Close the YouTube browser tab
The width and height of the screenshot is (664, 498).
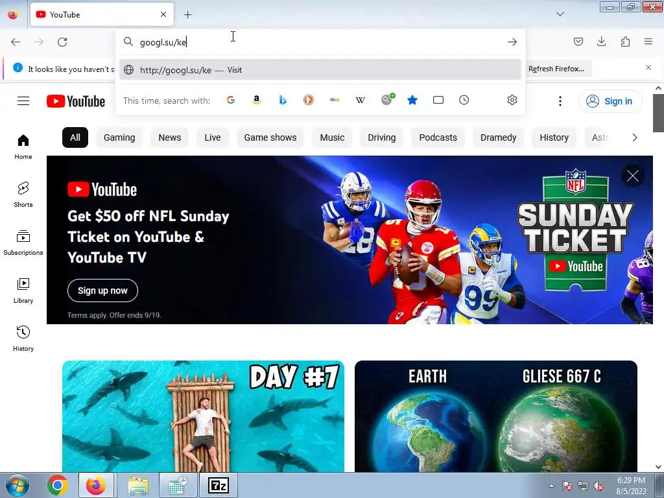point(163,14)
